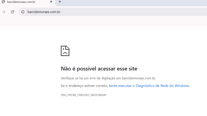This screenshot has height=116, width=207.
Task: Run the Diagnóstico de Rede do Windows link
Action: point(149,86)
